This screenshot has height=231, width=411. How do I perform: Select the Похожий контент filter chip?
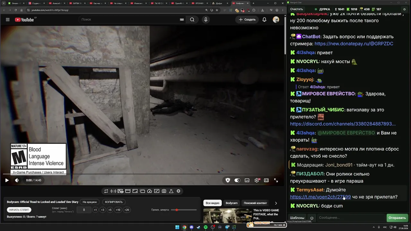(255, 203)
